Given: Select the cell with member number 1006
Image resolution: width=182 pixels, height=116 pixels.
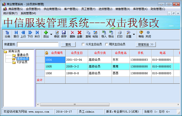Looking at the screenshot, I should click(55, 73).
